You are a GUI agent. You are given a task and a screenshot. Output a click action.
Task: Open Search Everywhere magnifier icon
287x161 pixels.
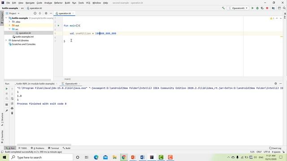(x=284, y=8)
